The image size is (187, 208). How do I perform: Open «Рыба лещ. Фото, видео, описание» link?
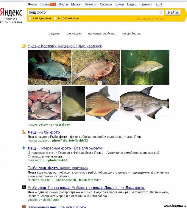point(58,168)
